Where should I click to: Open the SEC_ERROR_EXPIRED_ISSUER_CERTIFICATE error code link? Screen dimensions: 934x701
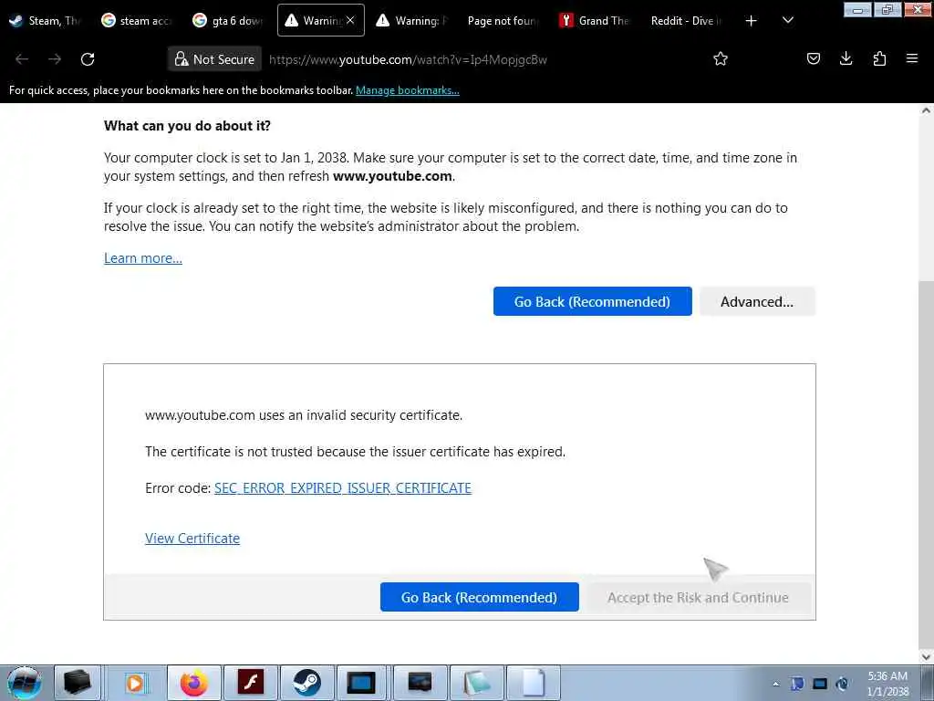pos(343,488)
